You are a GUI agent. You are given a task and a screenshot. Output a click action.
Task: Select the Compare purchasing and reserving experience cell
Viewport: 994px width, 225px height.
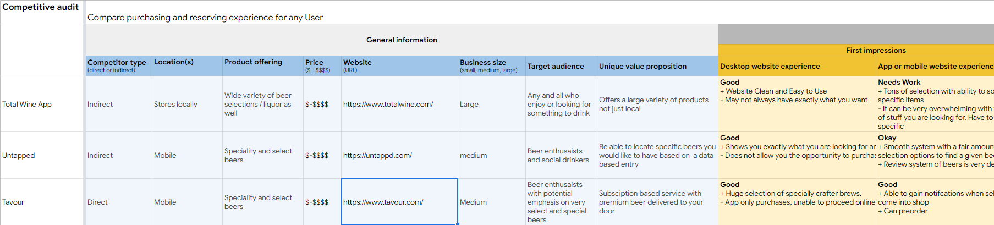tap(205, 18)
